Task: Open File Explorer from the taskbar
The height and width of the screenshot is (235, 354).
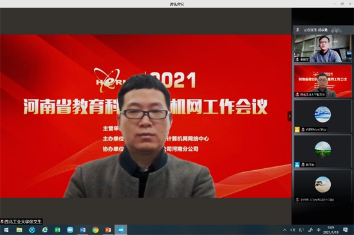Action: (x=19, y=230)
